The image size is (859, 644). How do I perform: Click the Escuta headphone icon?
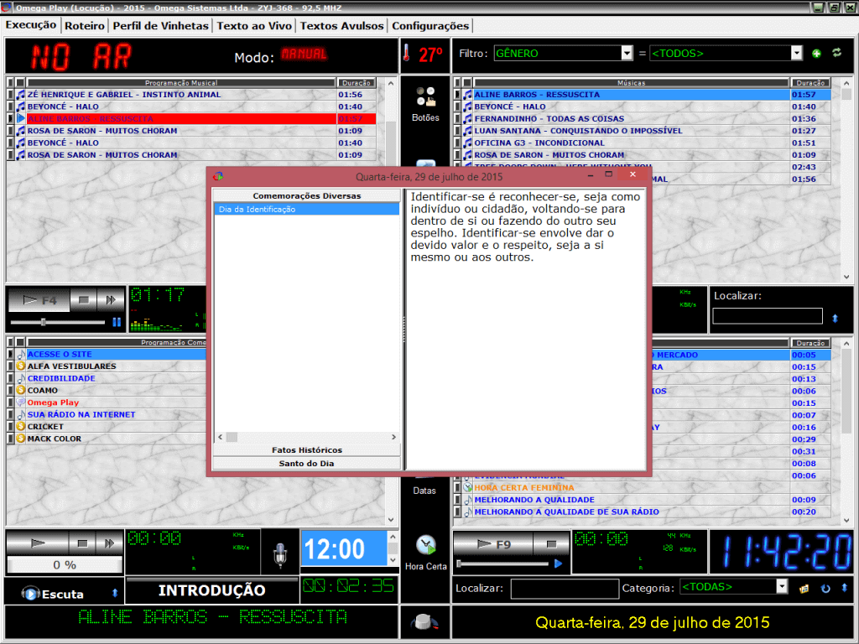pyautogui.click(x=31, y=594)
